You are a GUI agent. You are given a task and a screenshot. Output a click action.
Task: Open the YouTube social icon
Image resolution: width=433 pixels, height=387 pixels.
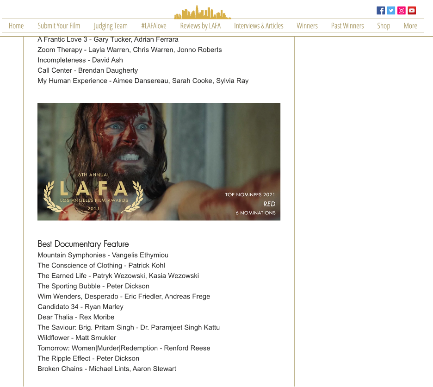pos(412,11)
